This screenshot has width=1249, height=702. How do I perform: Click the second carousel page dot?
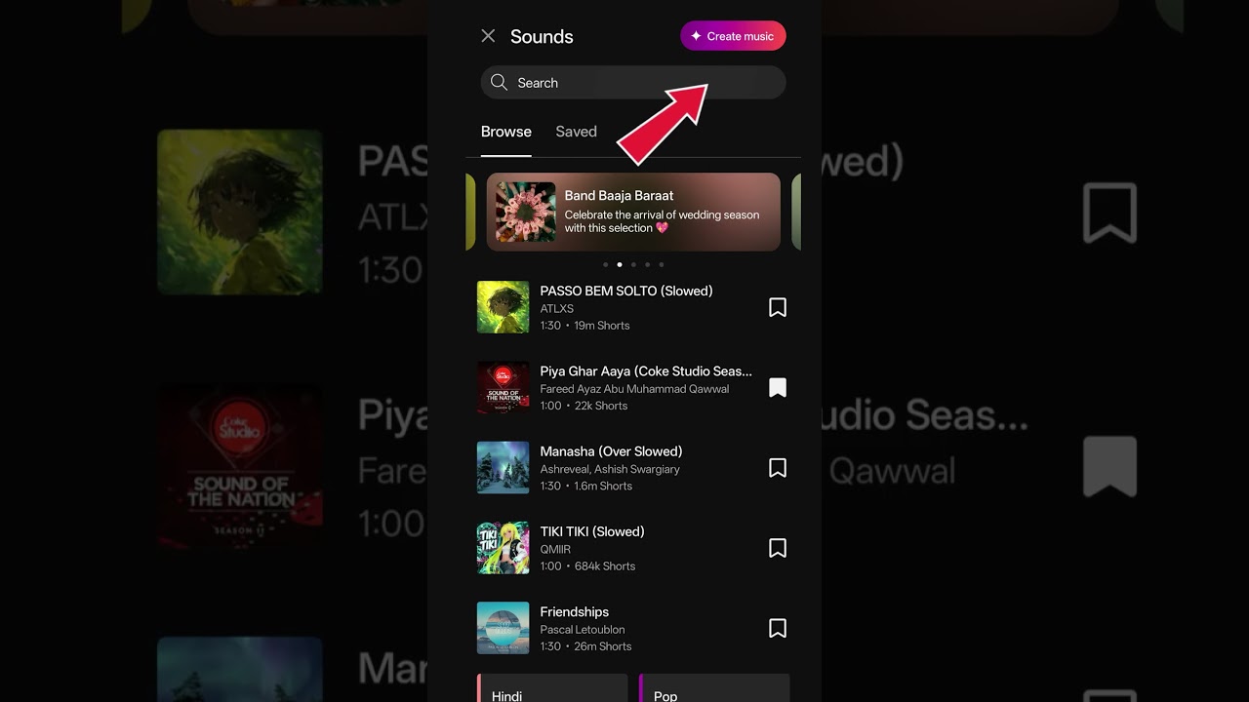[x=620, y=264]
